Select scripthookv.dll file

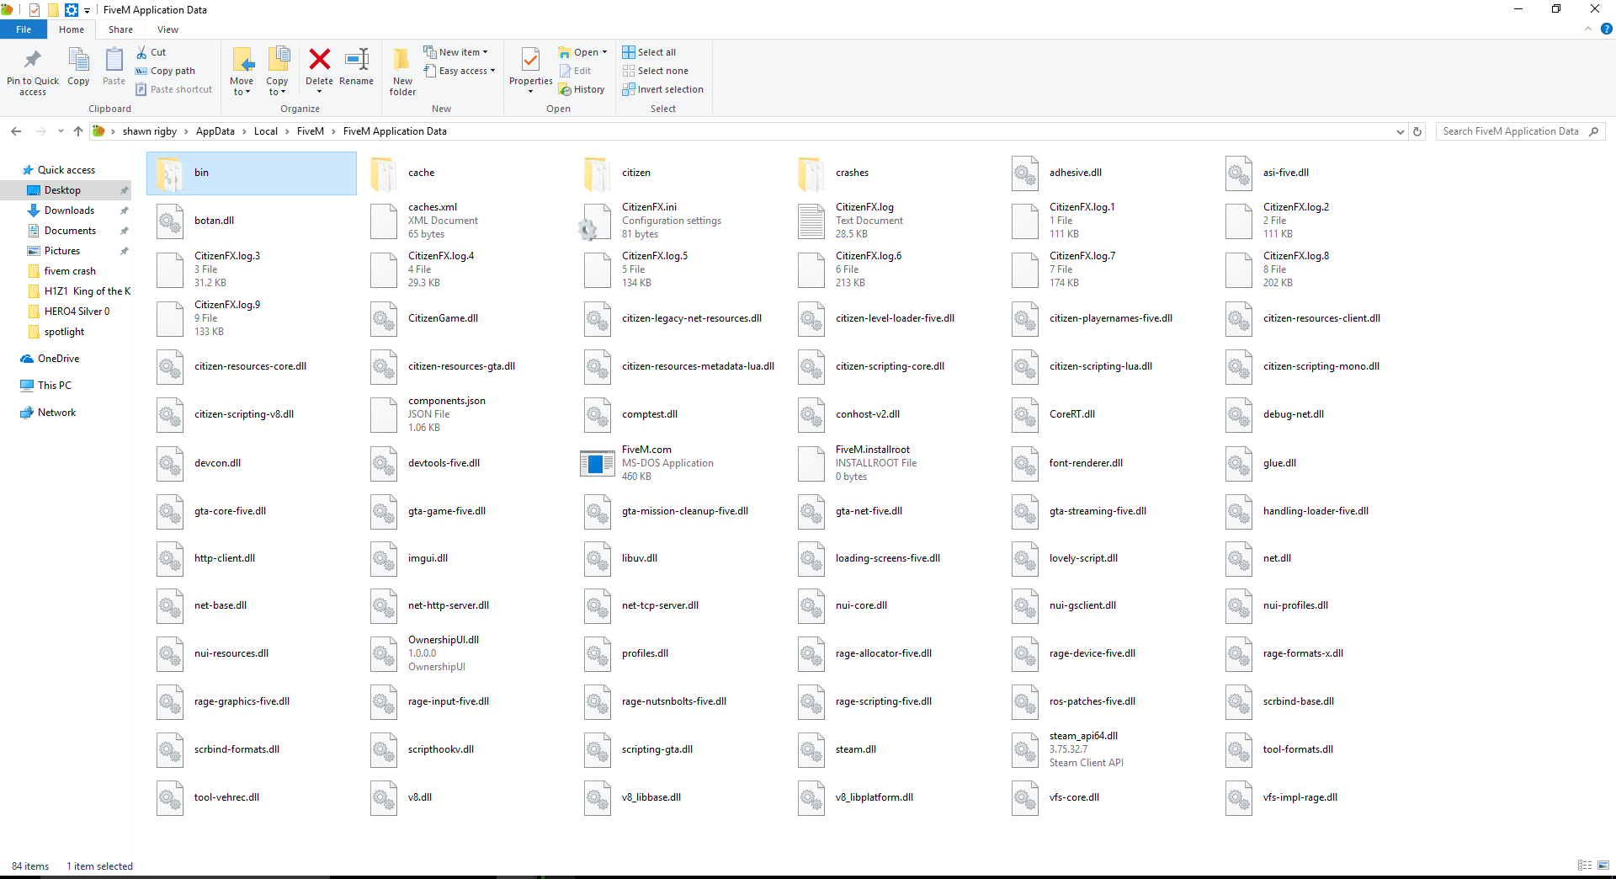click(441, 749)
